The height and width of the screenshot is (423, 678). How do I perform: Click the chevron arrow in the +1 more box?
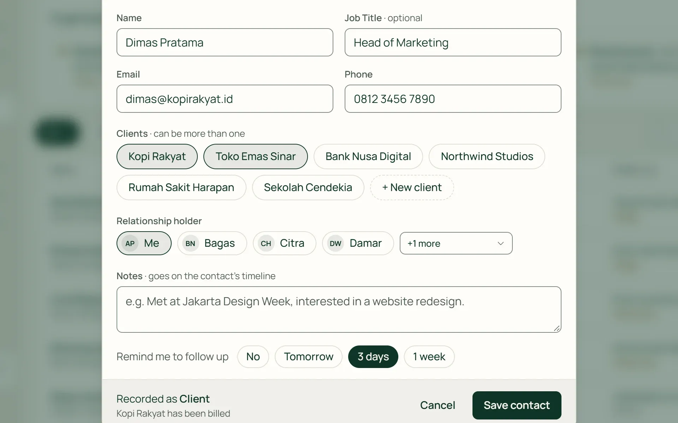click(x=500, y=243)
